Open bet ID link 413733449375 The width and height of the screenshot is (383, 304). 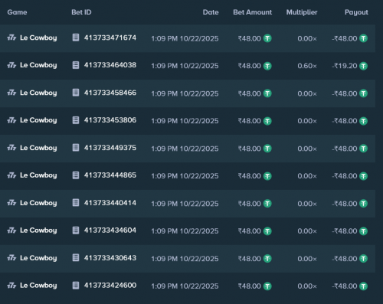110,148
